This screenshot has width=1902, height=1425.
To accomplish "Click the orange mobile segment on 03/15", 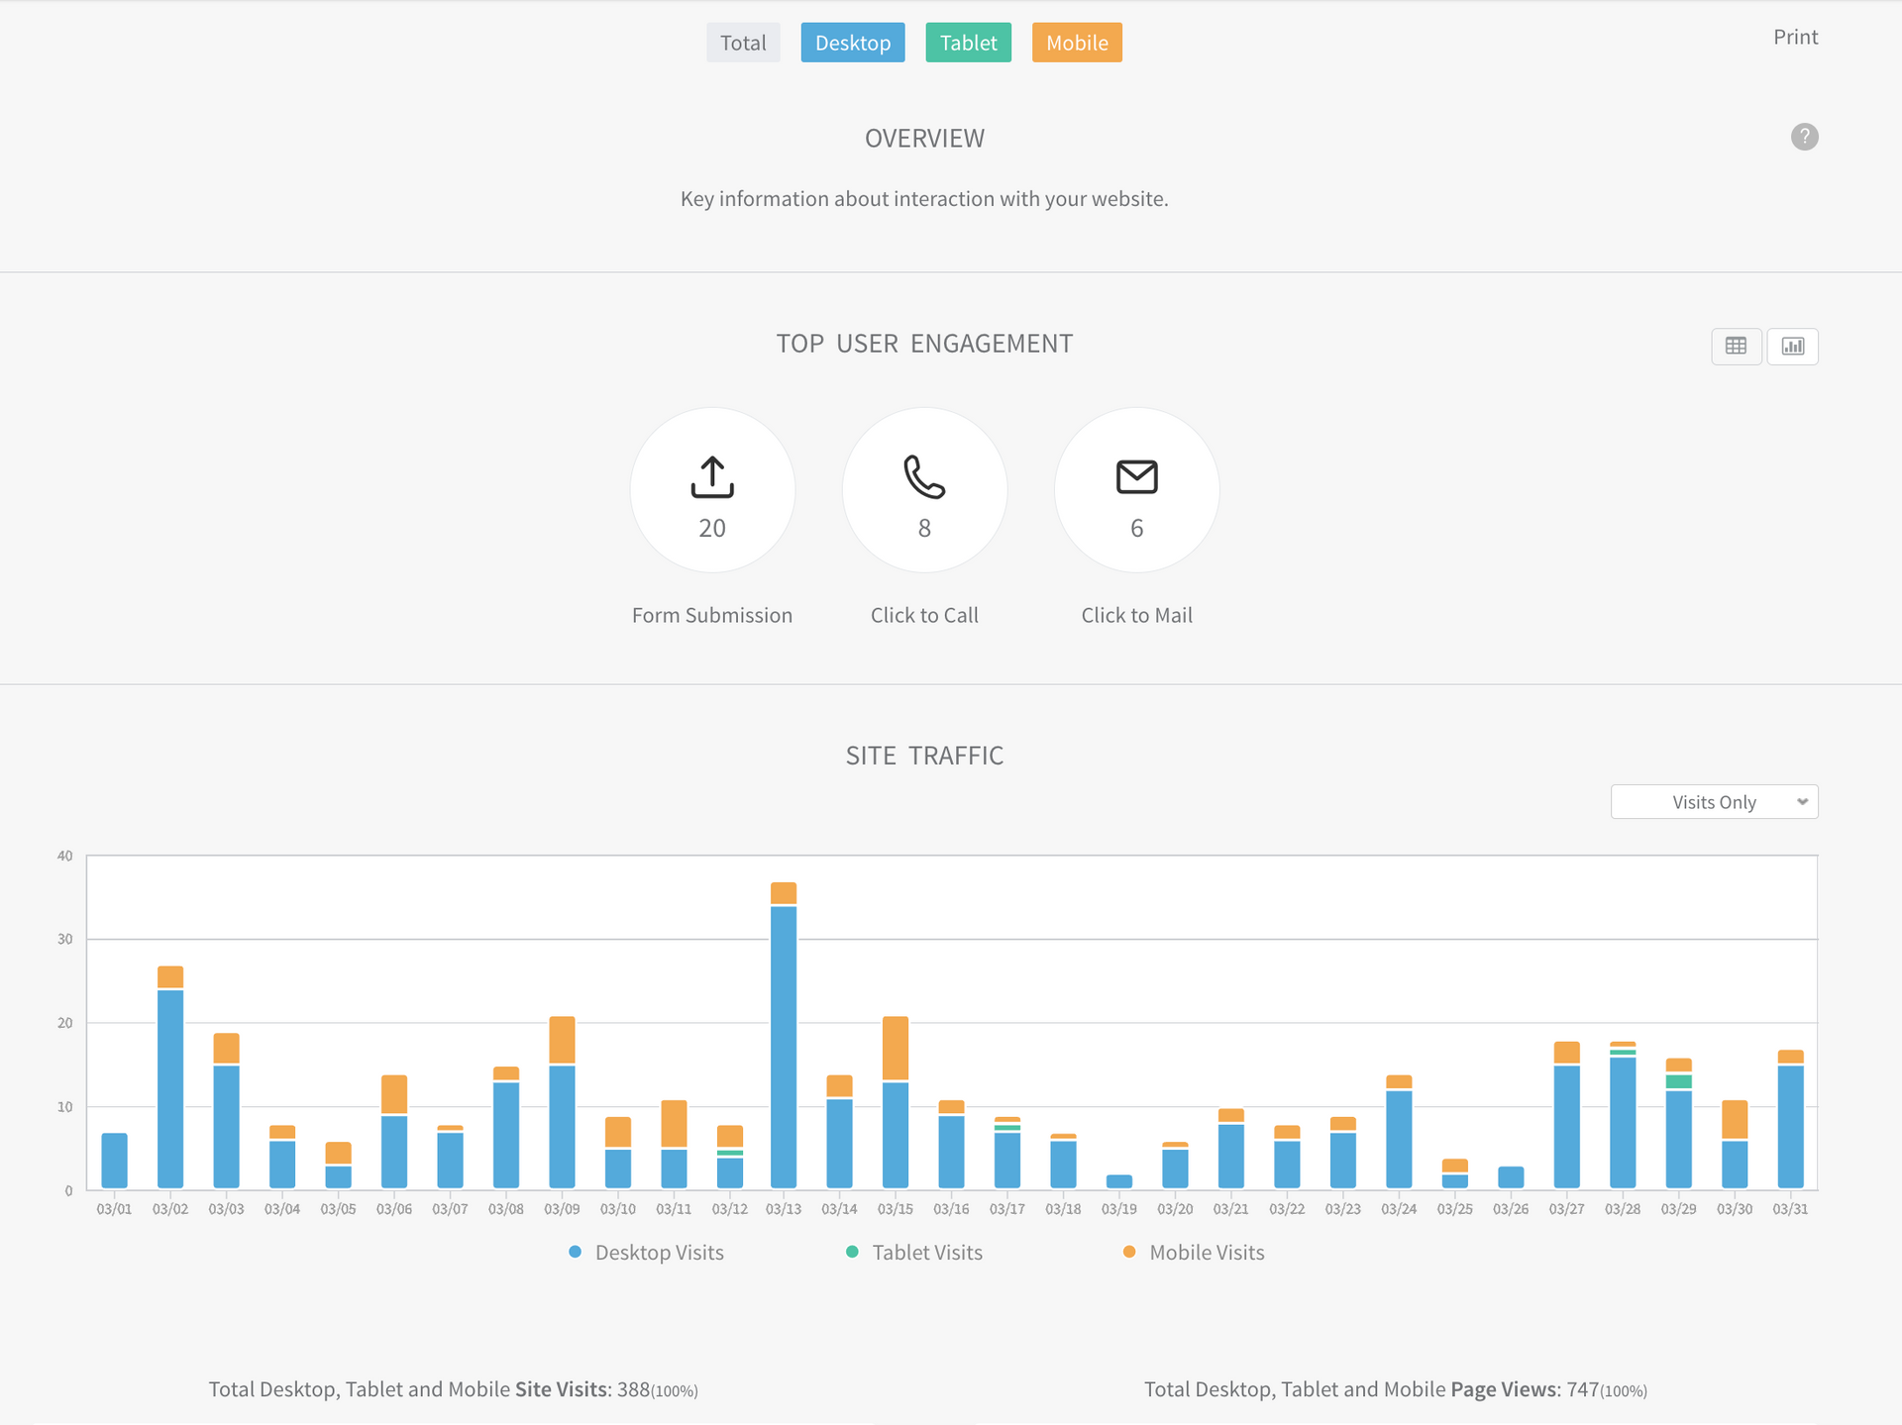I will [896, 1048].
